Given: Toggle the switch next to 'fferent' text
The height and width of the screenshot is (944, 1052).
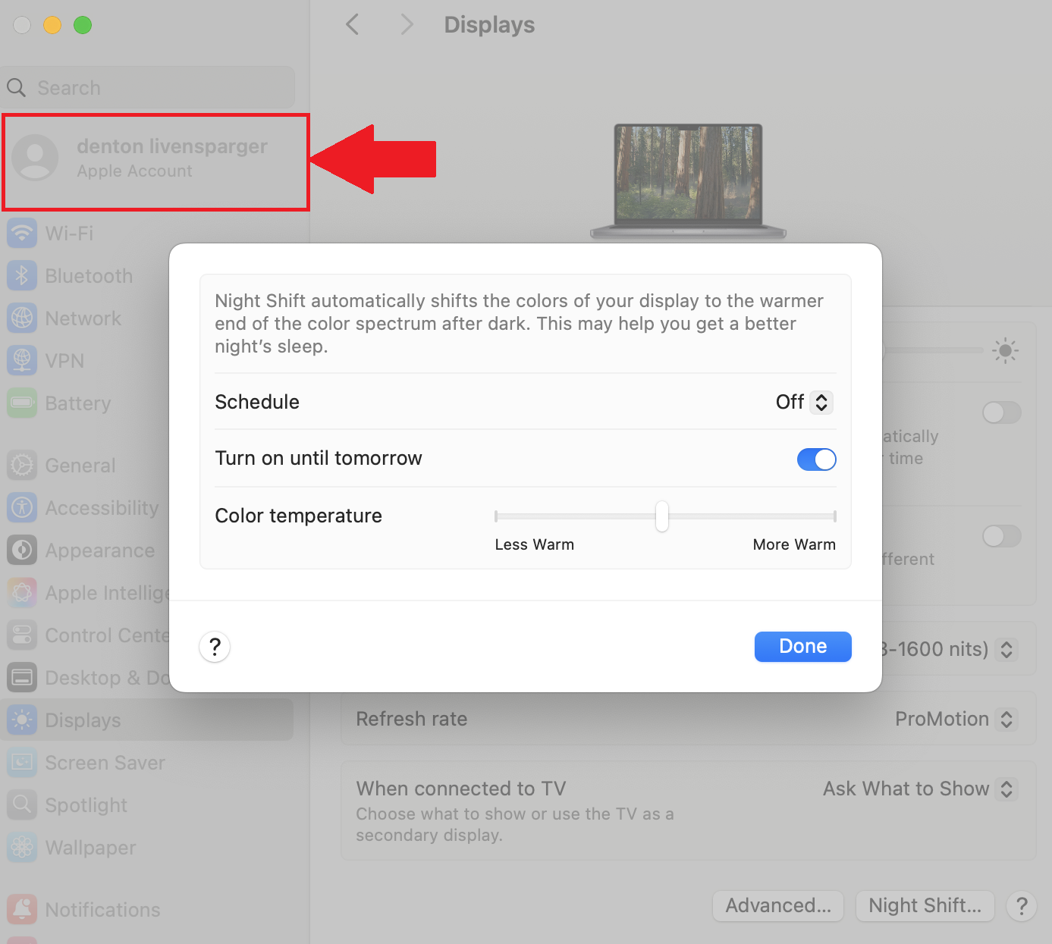Looking at the screenshot, I should 1001,536.
